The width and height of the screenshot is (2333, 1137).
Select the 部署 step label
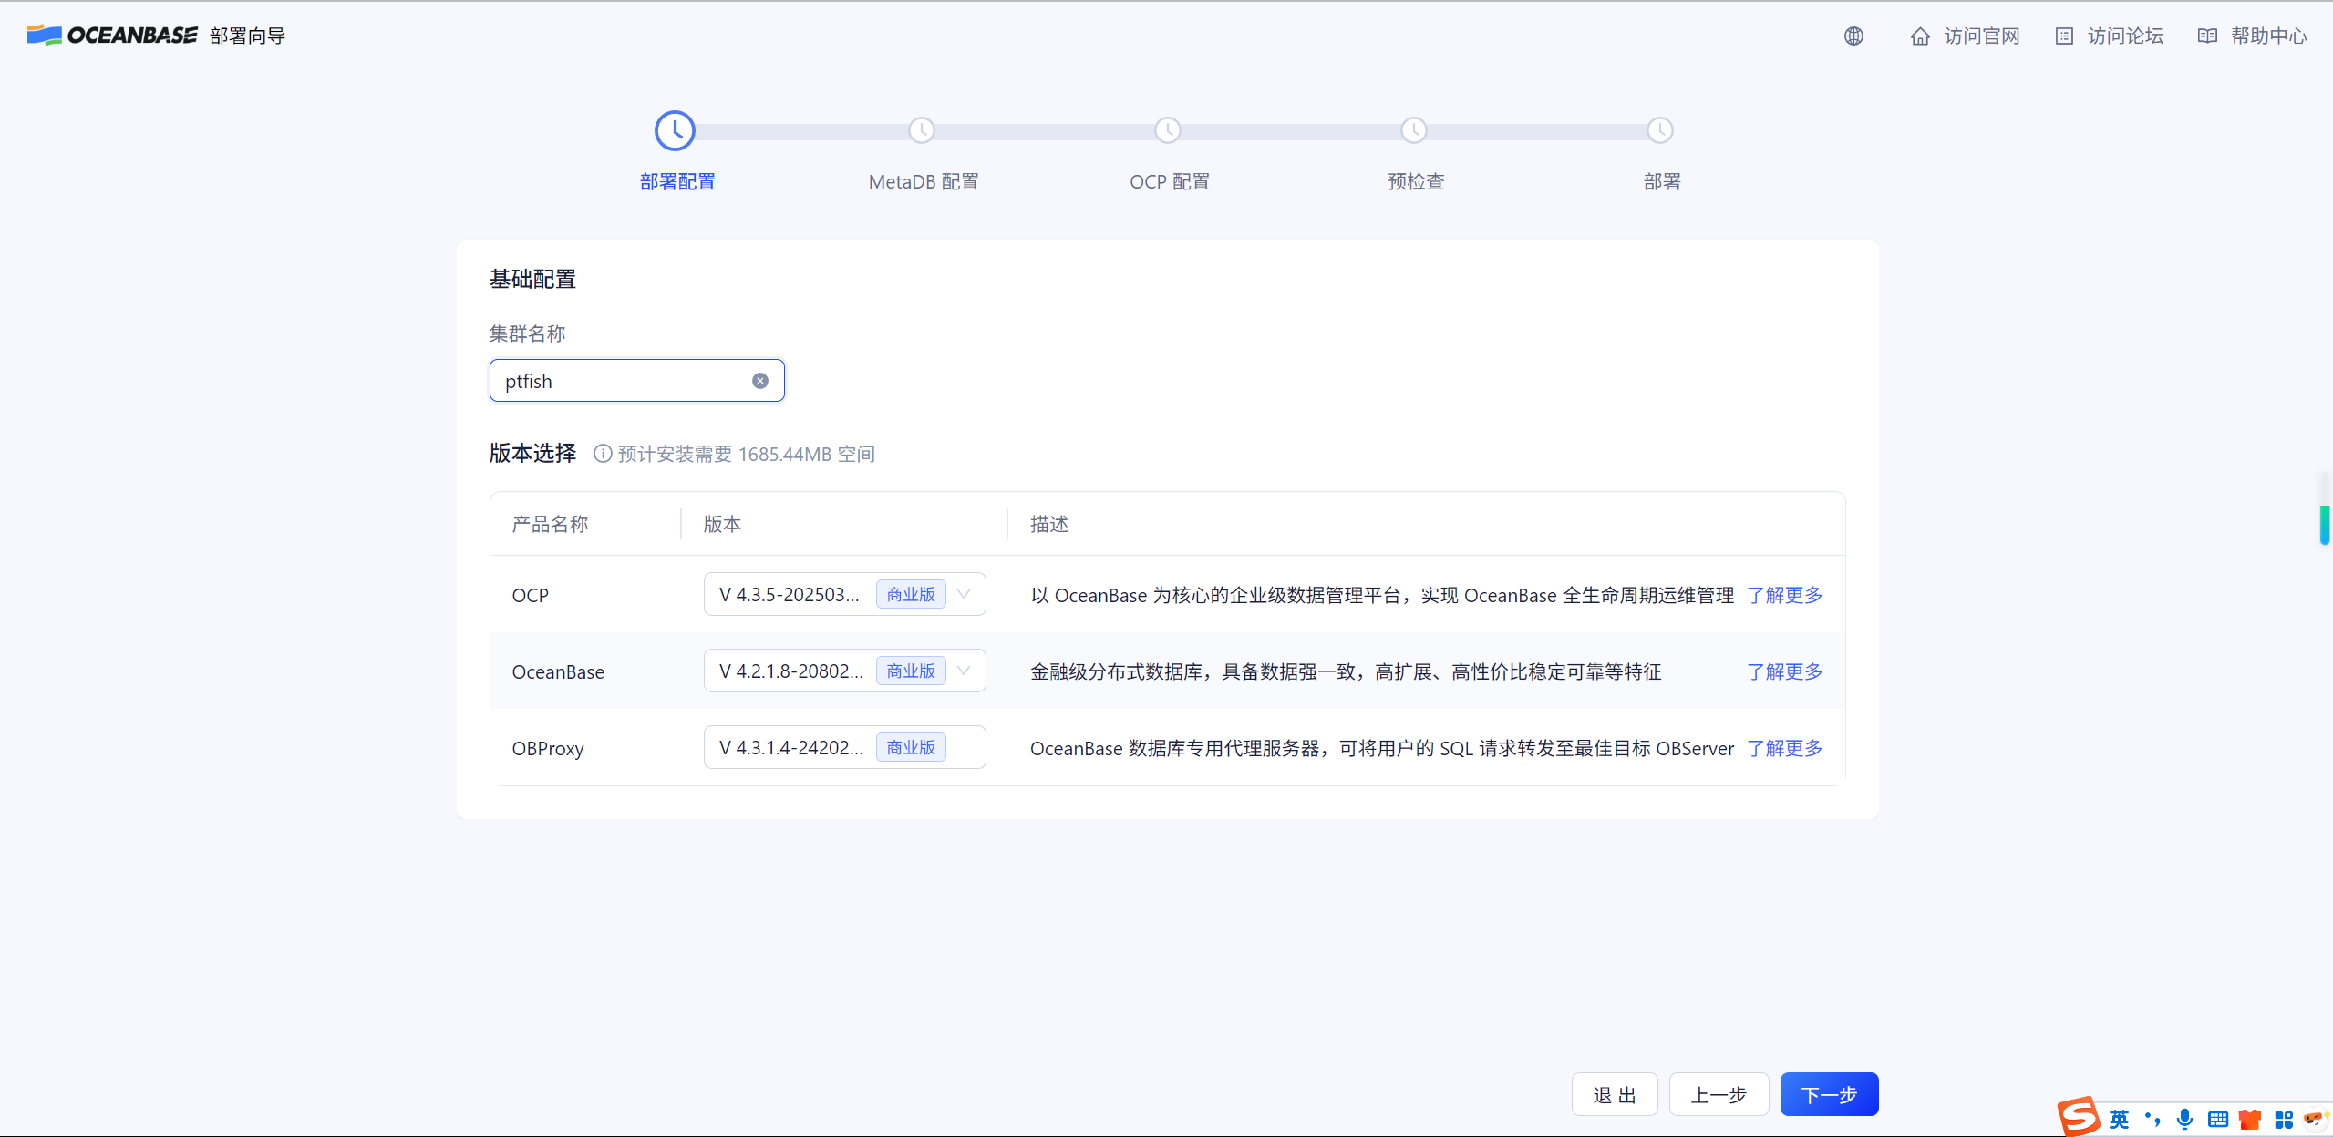(1662, 181)
